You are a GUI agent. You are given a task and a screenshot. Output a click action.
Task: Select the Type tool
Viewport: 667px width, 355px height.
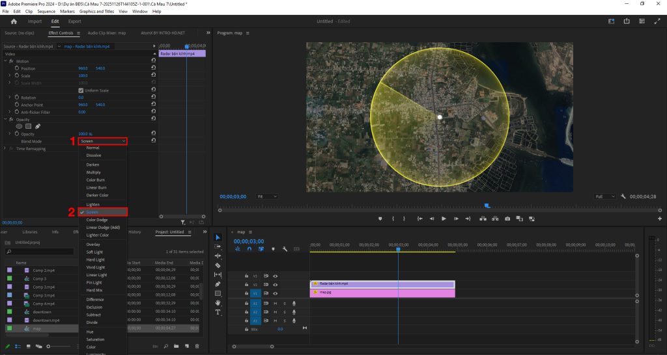[218, 312]
